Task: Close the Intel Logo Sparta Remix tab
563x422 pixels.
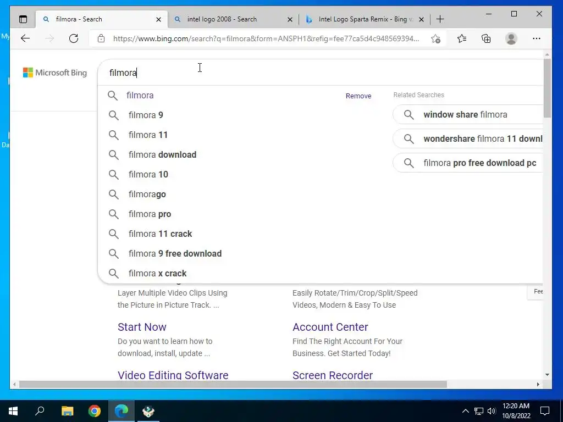Action: [x=422, y=19]
